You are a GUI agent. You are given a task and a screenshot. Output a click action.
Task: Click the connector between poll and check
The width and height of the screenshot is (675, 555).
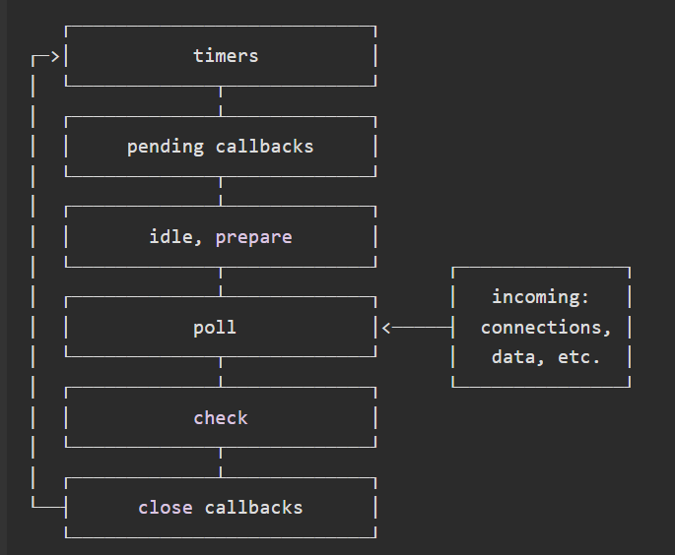tap(221, 372)
